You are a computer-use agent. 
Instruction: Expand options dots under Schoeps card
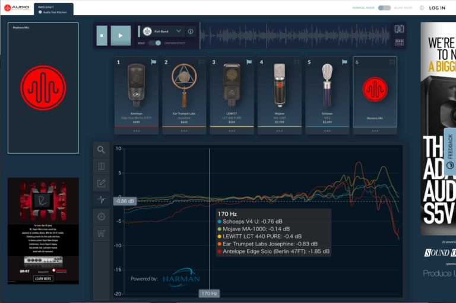click(x=327, y=131)
